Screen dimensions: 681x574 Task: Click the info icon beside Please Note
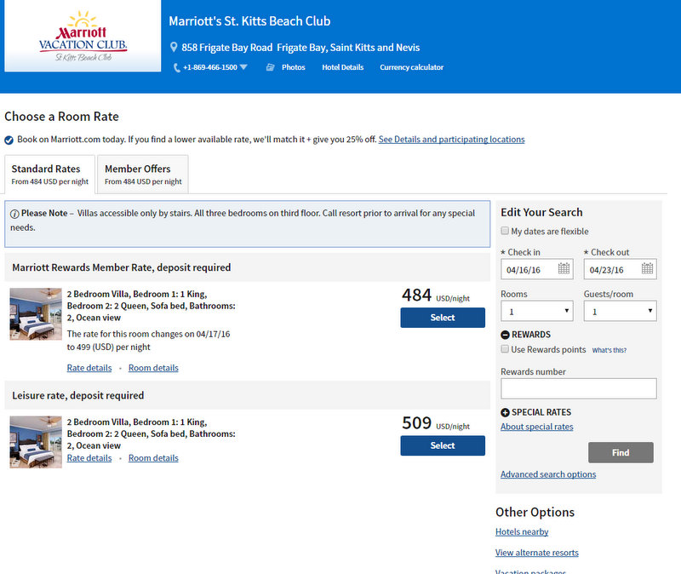tap(14, 214)
